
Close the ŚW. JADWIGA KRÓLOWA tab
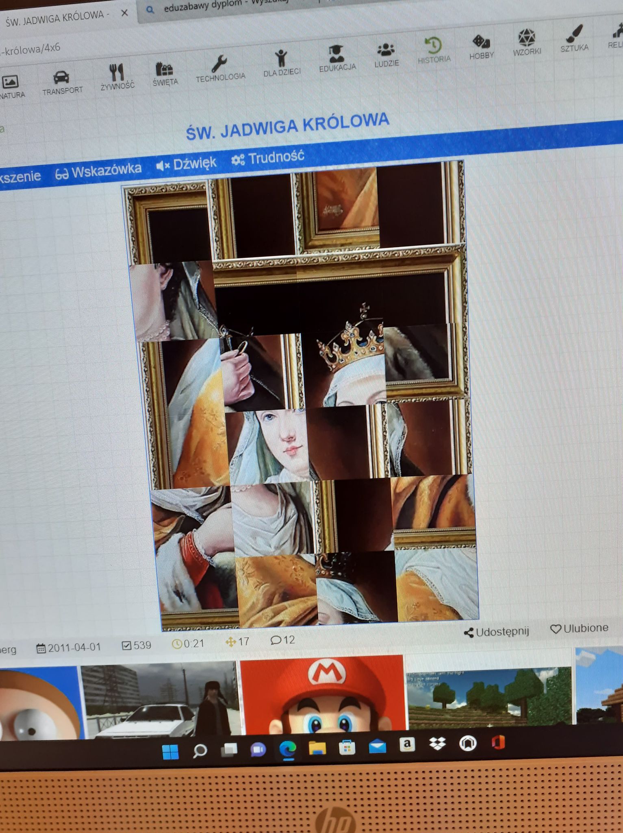(125, 13)
